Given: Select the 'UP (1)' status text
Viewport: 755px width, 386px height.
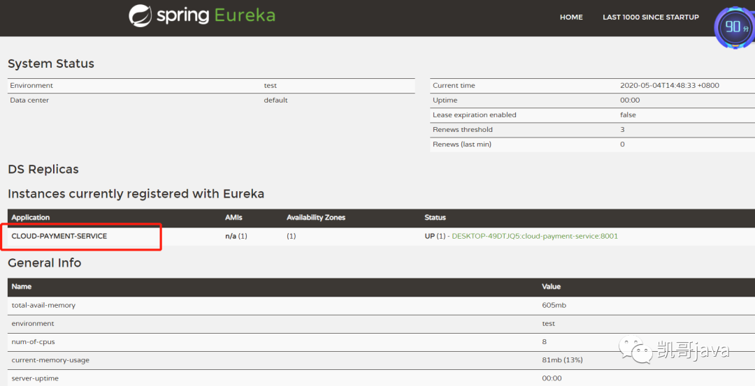Looking at the screenshot, I should point(435,236).
